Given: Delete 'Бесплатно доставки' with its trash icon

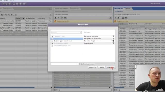Looking at the screenshot, I should tap(113, 36).
